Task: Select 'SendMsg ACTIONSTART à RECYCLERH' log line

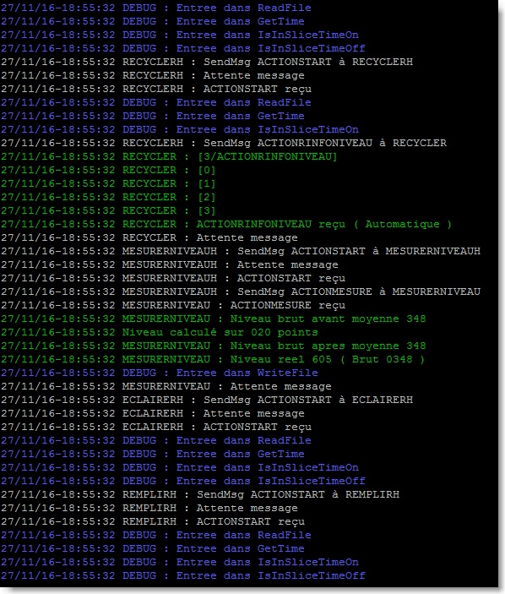Action: coord(207,63)
